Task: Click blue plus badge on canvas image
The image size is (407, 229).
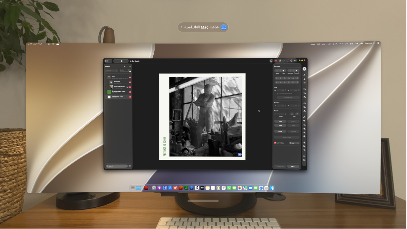Action: (240, 154)
